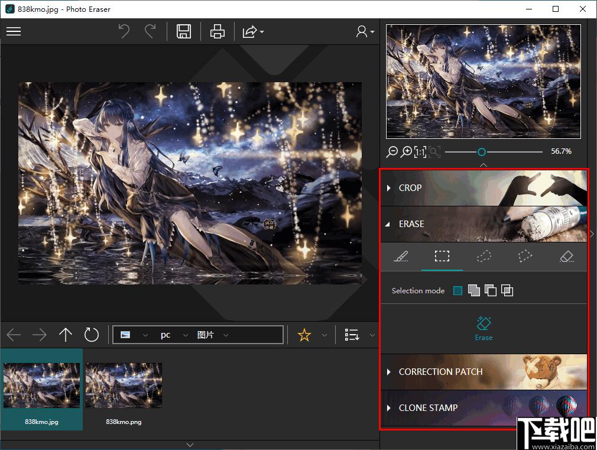Save the image with floppy icon

coord(184,31)
